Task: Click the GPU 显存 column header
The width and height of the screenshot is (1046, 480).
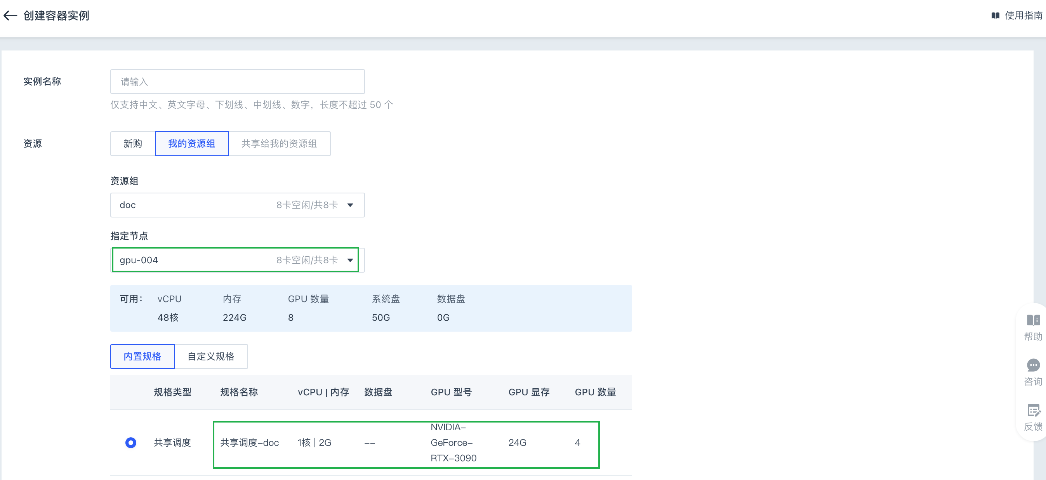Action: tap(529, 392)
